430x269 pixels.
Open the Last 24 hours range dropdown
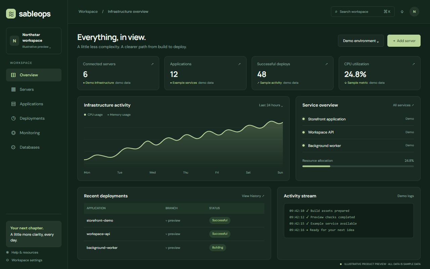(x=271, y=105)
